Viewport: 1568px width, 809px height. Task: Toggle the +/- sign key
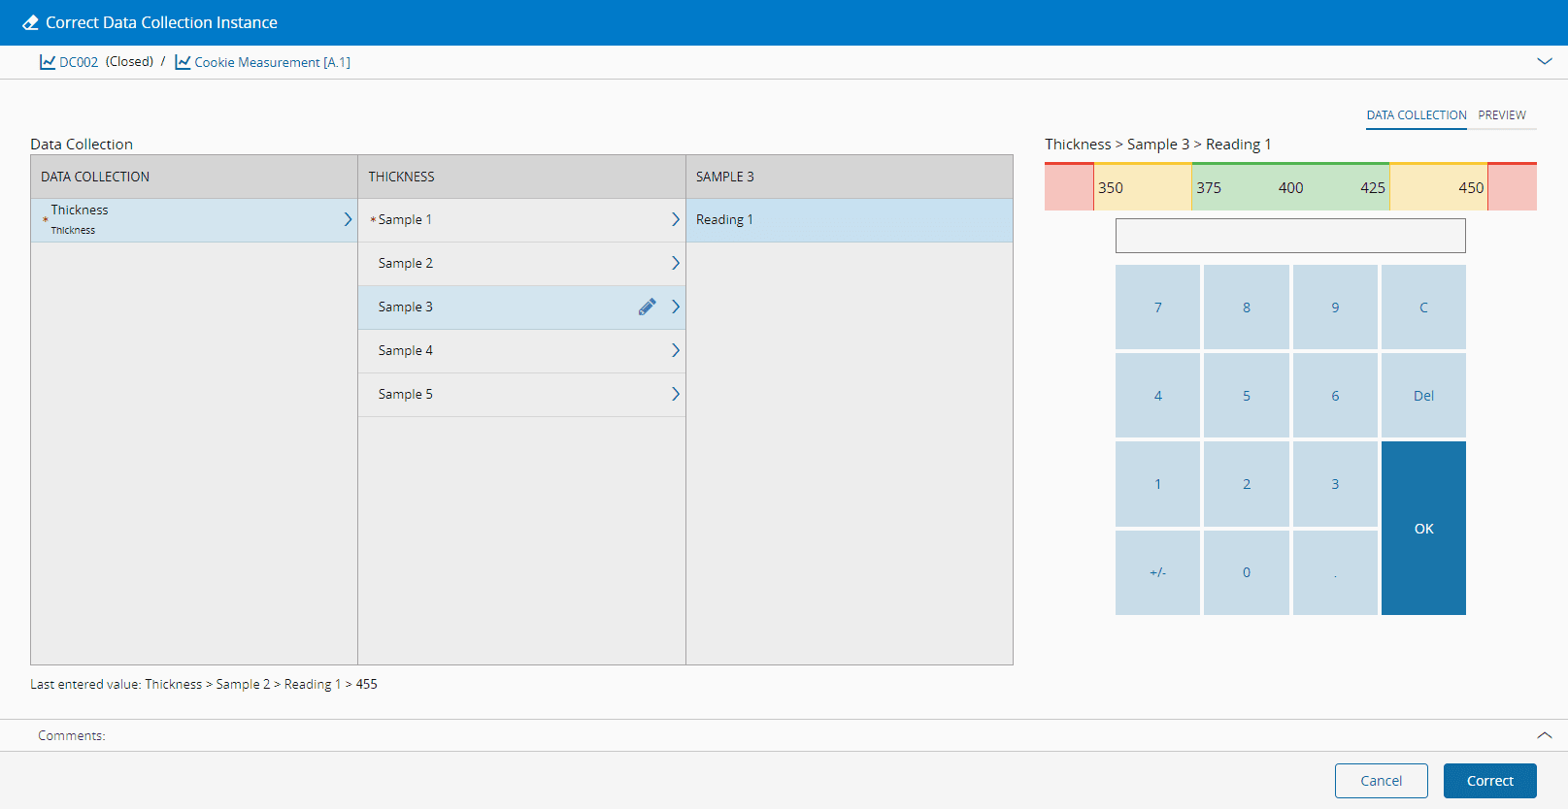tap(1157, 572)
